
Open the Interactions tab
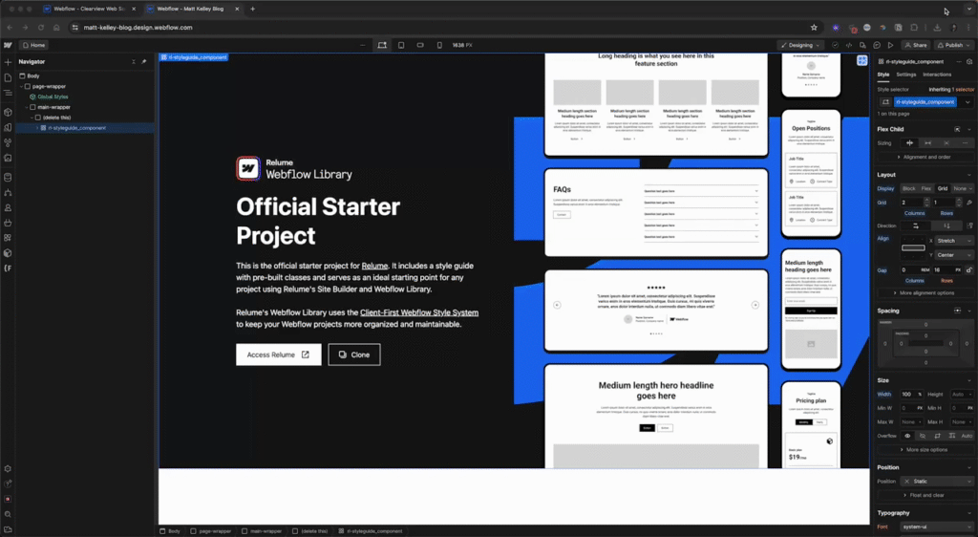[x=937, y=75]
